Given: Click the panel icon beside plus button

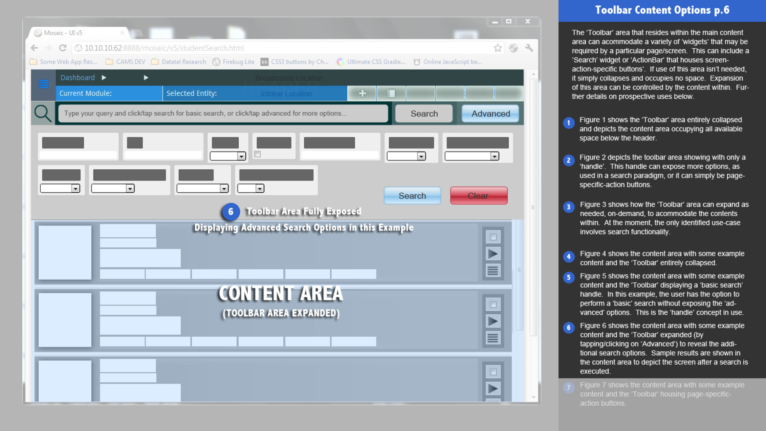Looking at the screenshot, I should click(x=391, y=93).
